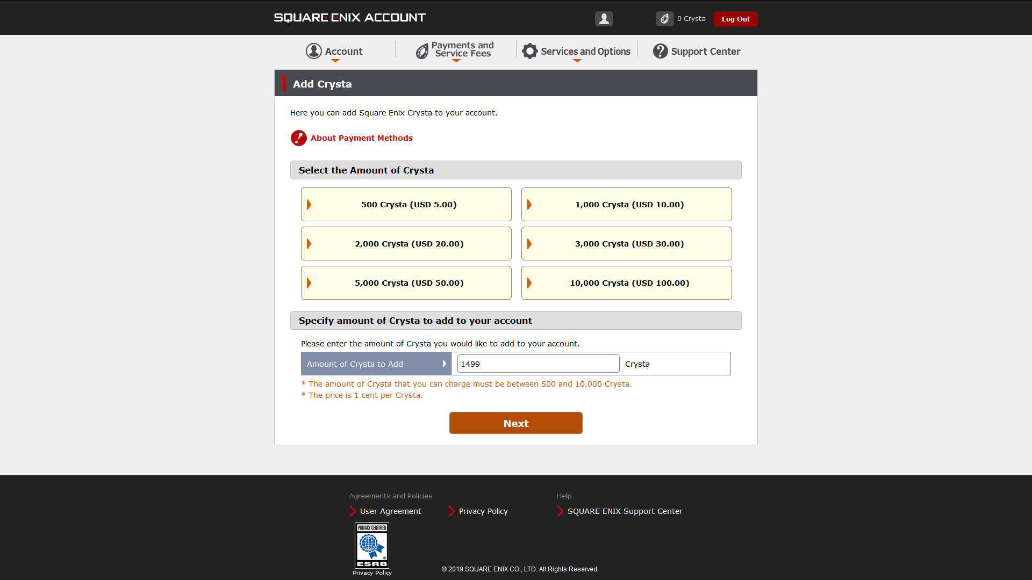1032x580 pixels.
Task: Expand dropdown arrow under Payments and Service Fees
Action: [456, 61]
